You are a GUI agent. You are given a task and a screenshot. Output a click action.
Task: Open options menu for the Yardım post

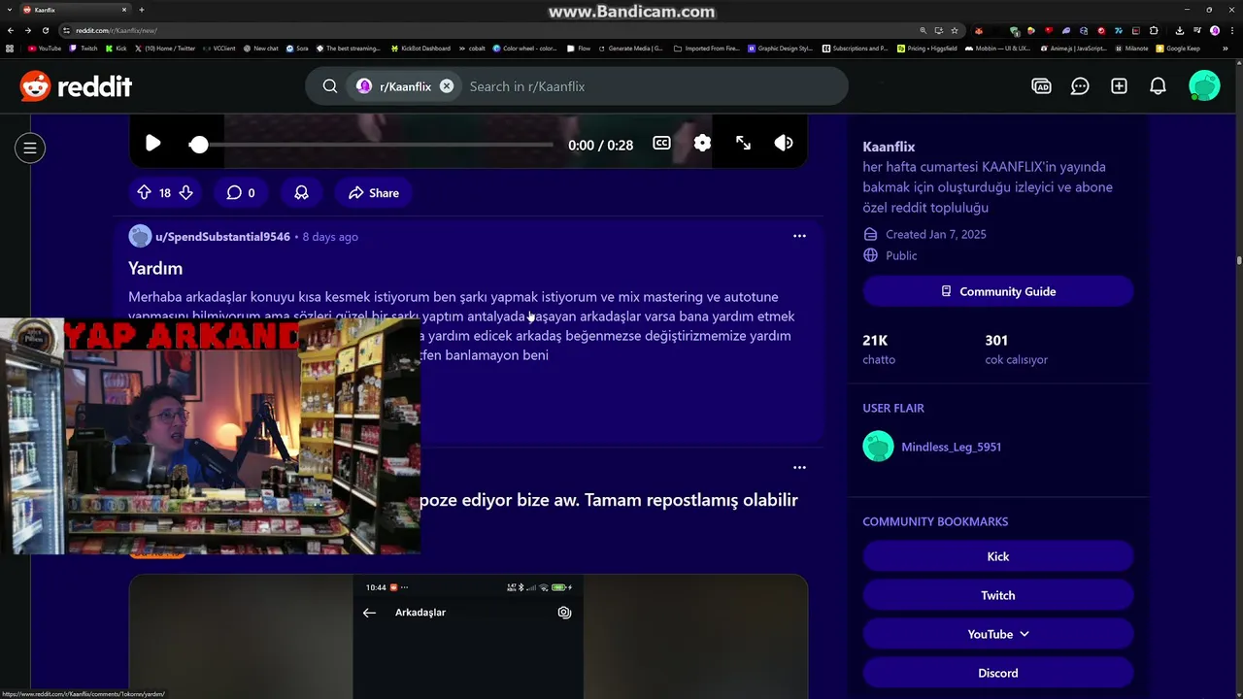click(x=799, y=236)
